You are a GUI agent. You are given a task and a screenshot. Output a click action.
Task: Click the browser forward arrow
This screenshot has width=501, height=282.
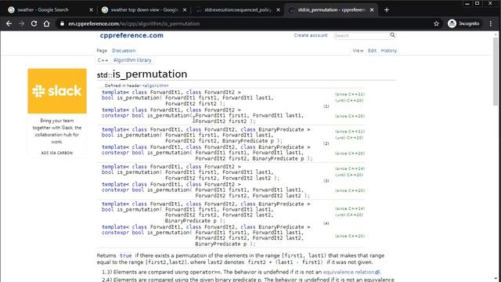pyautogui.click(x=21, y=23)
